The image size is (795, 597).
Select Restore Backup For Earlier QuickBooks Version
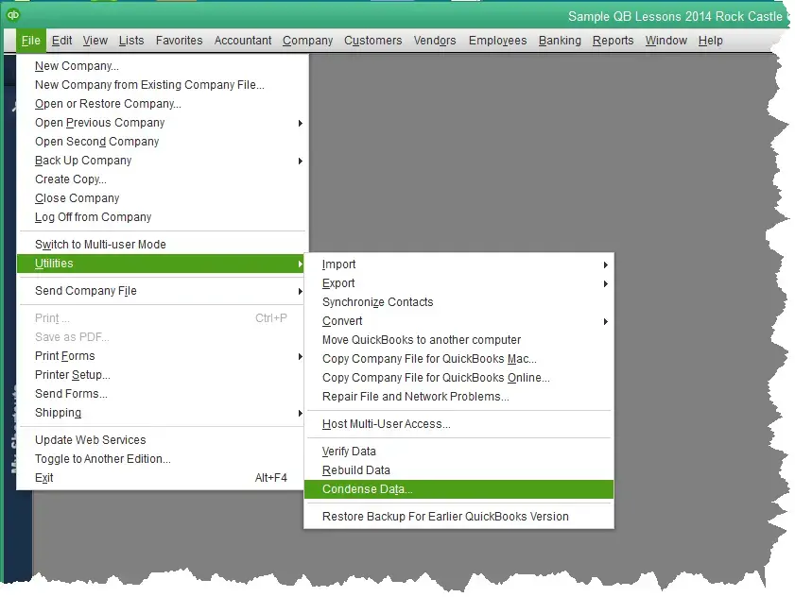pos(445,517)
